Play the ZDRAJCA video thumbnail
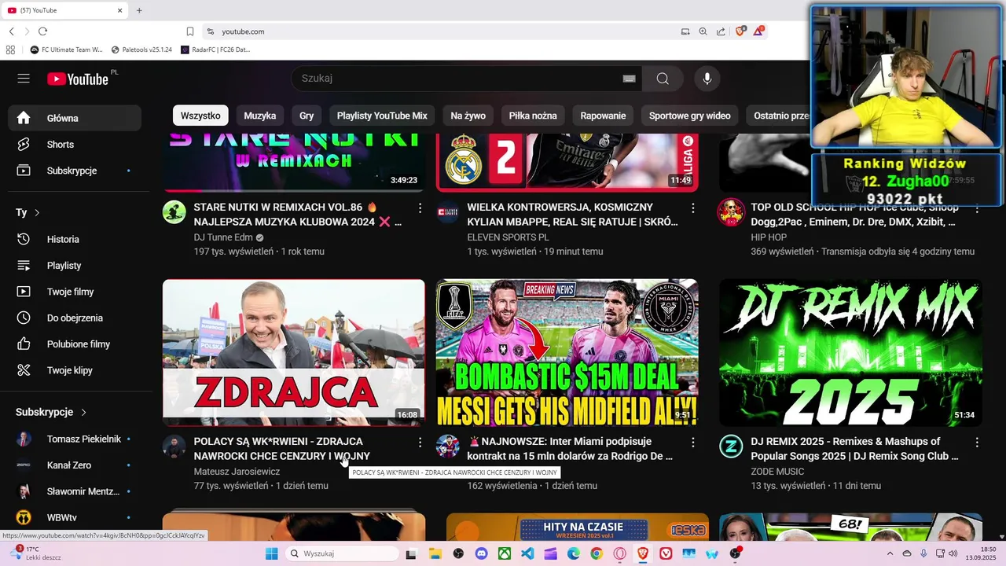The width and height of the screenshot is (1006, 566). (294, 353)
